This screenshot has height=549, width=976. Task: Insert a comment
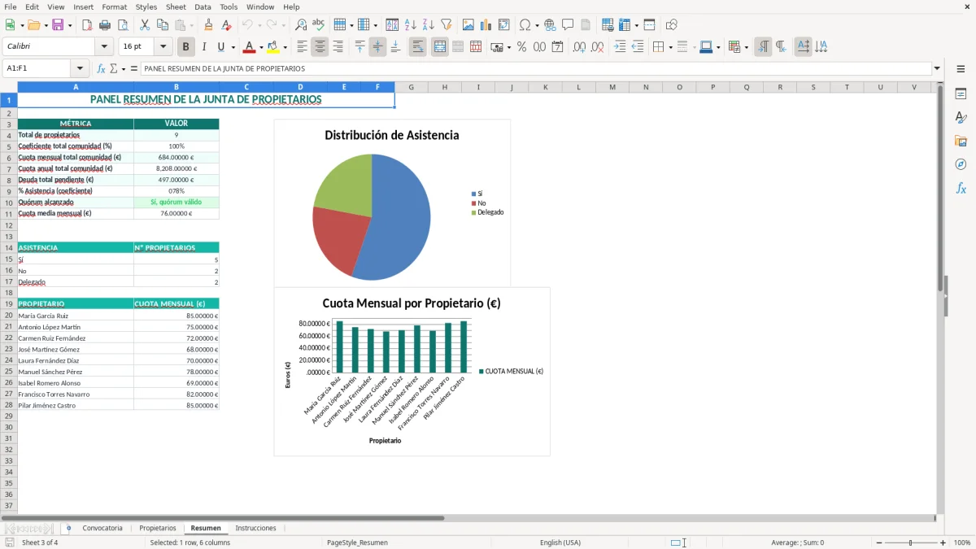568,25
